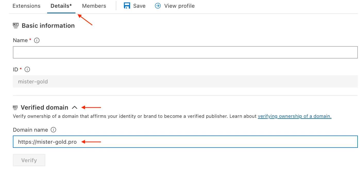Click the Verify button

coord(29,160)
